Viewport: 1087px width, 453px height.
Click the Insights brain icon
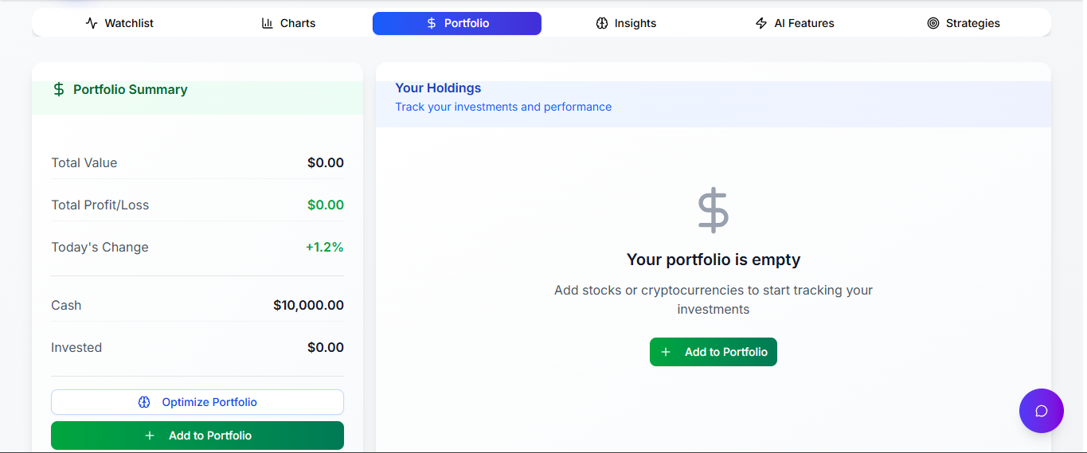(602, 23)
